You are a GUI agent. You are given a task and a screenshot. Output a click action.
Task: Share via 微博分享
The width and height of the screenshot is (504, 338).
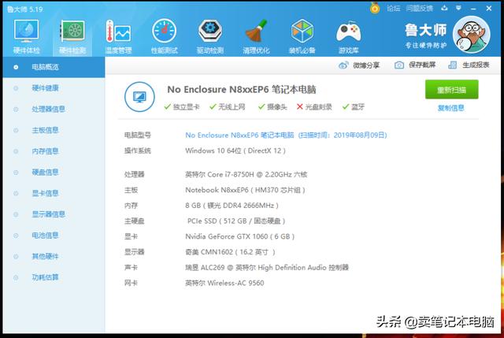pyautogui.click(x=361, y=65)
